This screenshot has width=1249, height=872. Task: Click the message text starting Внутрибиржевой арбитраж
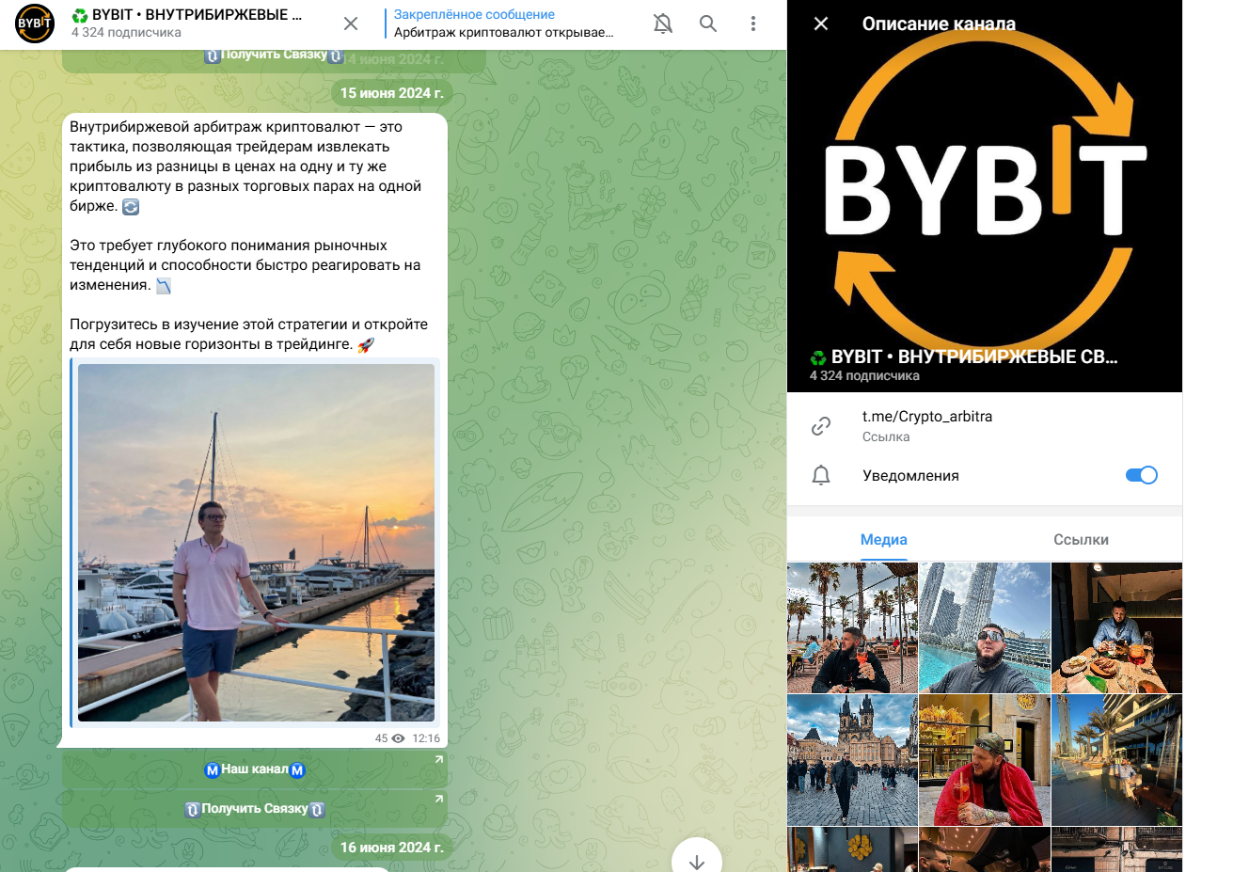pos(249,235)
